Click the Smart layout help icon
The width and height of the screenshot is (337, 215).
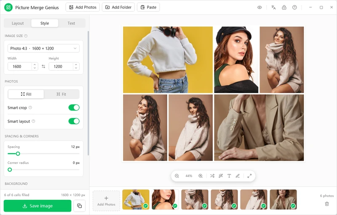pyautogui.click(x=33, y=121)
